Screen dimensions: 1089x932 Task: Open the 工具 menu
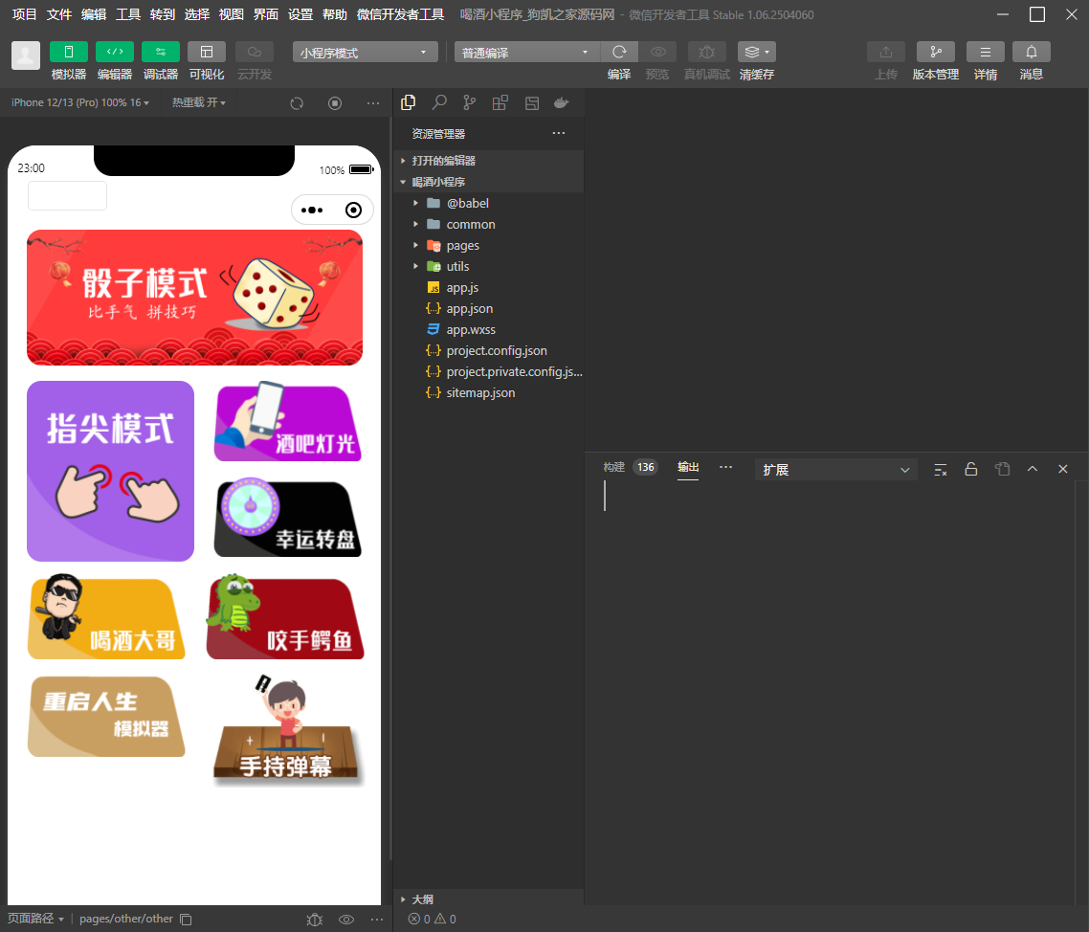tap(127, 14)
